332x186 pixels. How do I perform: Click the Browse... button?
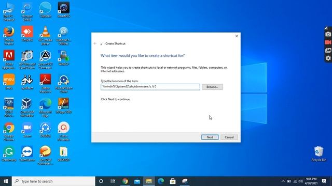pos(212,87)
